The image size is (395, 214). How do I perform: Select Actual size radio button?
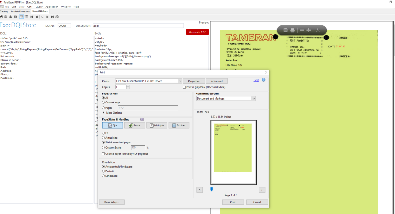pyautogui.click(x=103, y=137)
